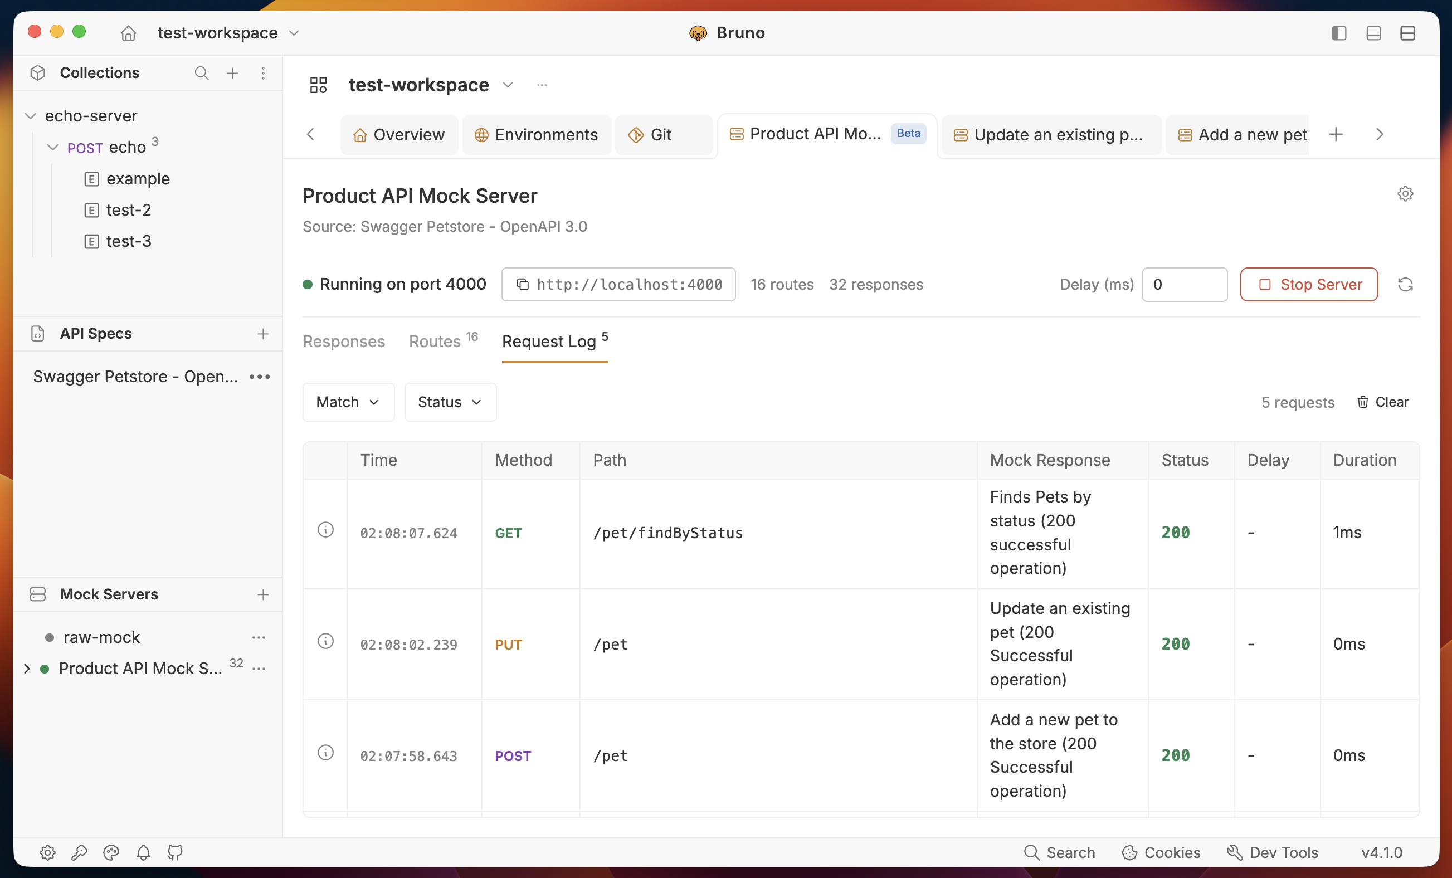Viewport: 1452px width, 878px height.
Task: Select the Routes sub-tab
Action: (x=443, y=342)
